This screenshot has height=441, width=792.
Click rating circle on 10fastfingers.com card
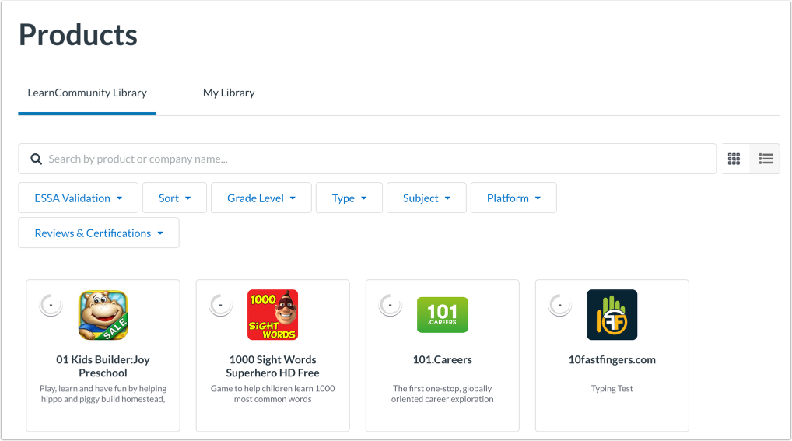pos(559,305)
